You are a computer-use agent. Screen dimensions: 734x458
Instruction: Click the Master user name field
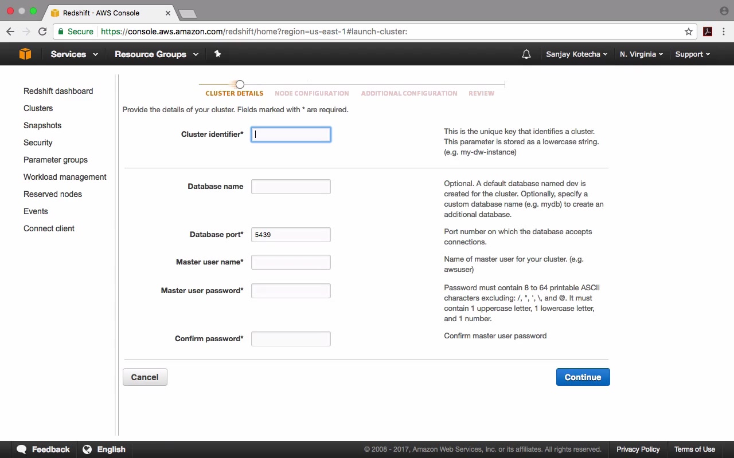point(291,262)
